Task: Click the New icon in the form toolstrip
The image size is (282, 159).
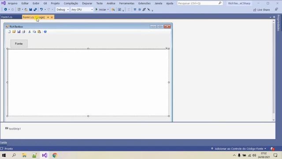Action: point(9,32)
